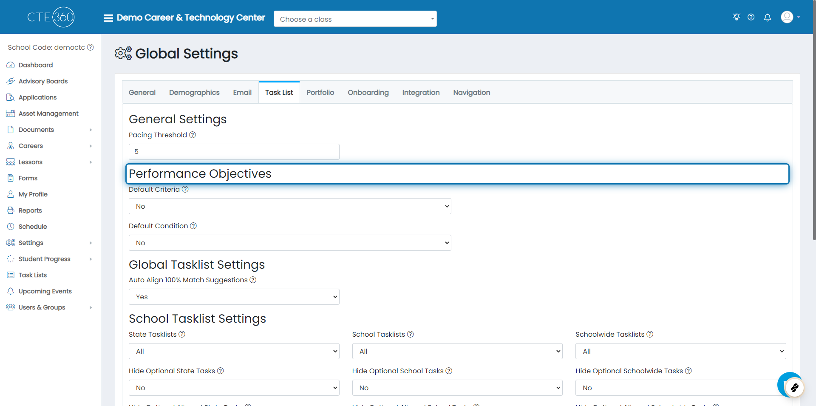Switch to the Portfolio tab
Viewport: 816px width, 406px height.
(320, 92)
